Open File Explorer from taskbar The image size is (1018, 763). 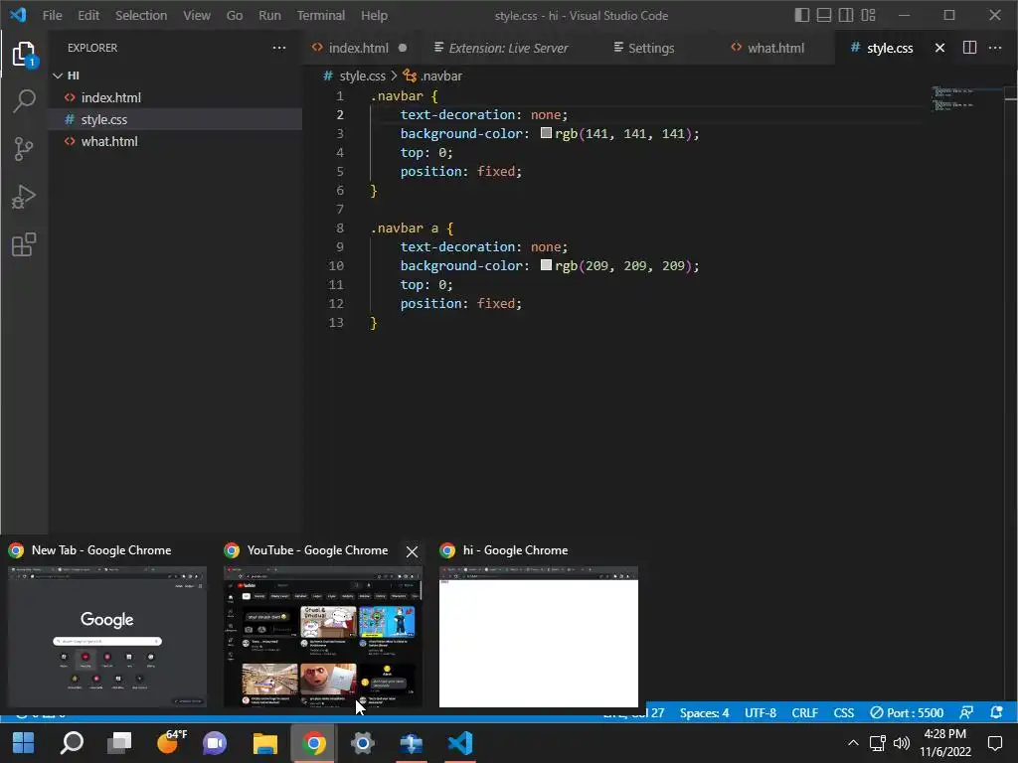pyautogui.click(x=264, y=743)
